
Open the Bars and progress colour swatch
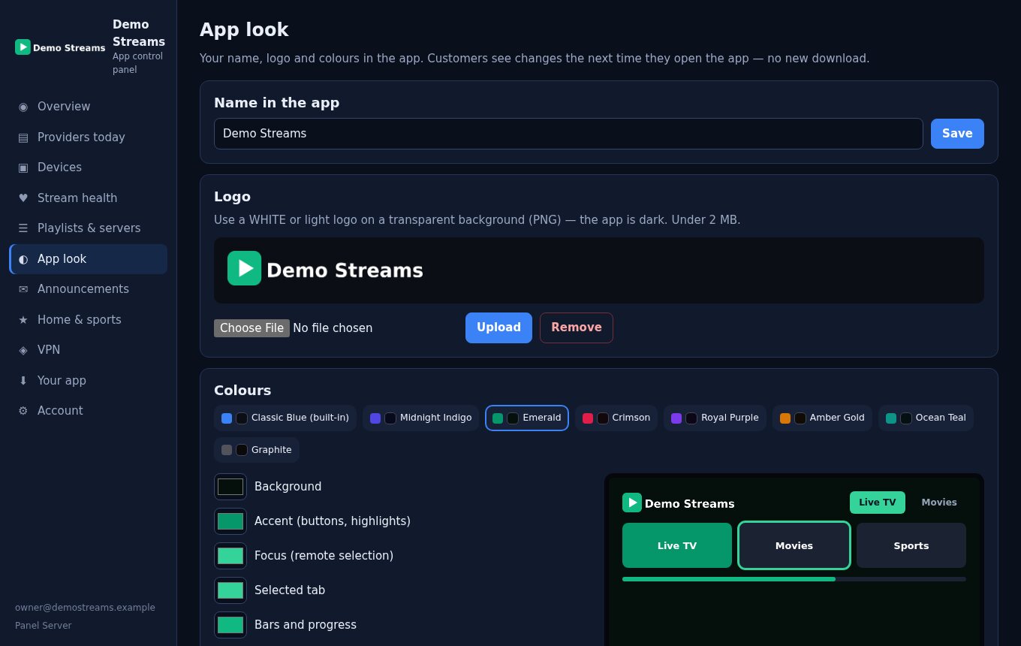230,625
